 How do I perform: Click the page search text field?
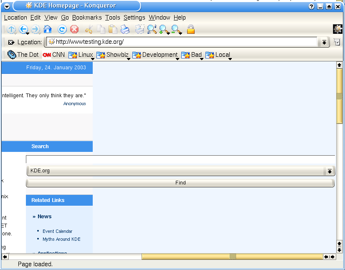180,159
